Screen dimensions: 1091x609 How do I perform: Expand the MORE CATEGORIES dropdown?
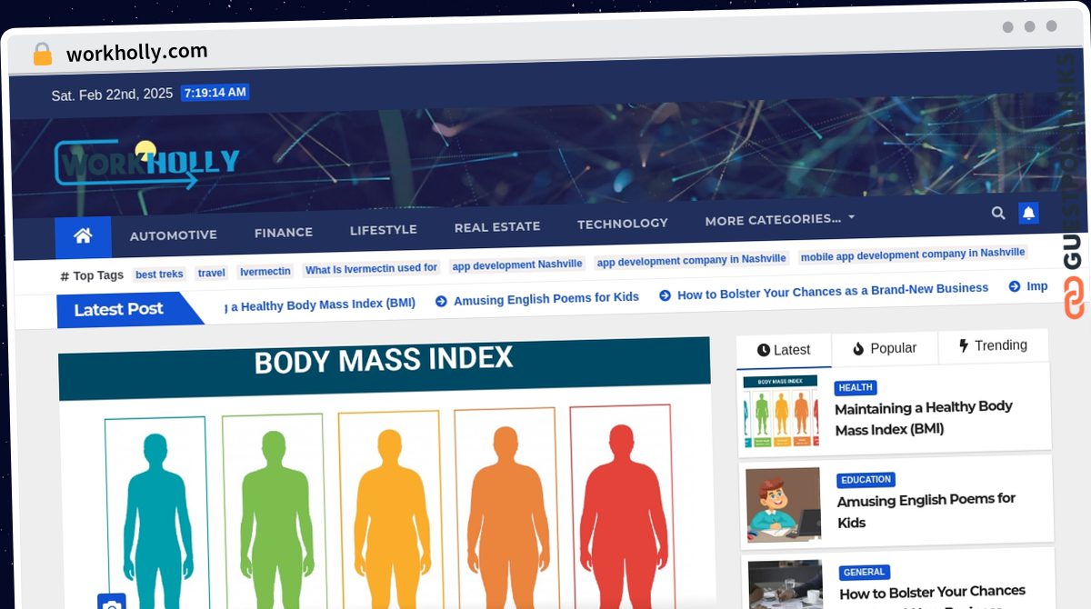point(780,220)
